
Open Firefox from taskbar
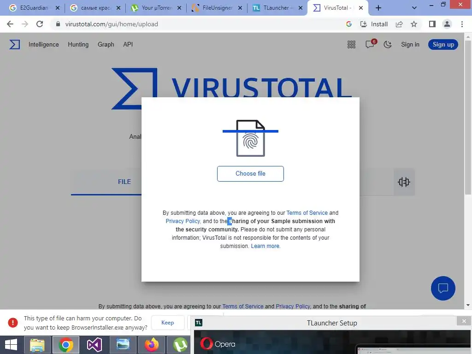(151, 345)
